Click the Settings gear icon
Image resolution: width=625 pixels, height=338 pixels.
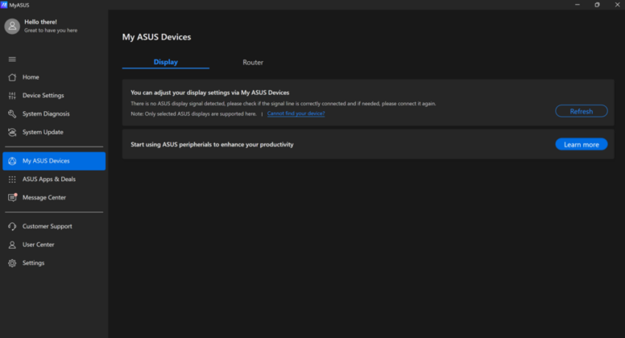click(12, 263)
